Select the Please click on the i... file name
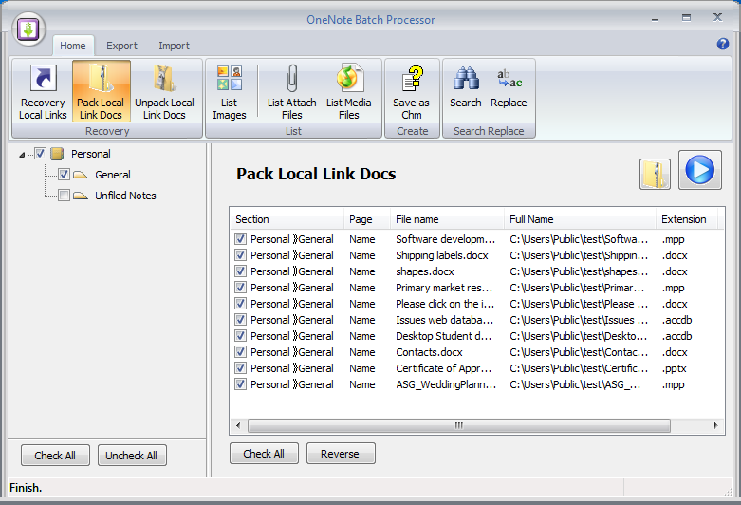 point(445,304)
